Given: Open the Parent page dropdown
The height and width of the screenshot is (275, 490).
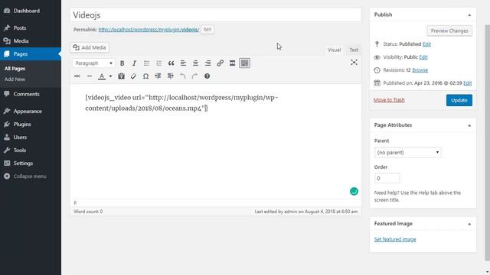Looking at the screenshot, I should point(408,153).
